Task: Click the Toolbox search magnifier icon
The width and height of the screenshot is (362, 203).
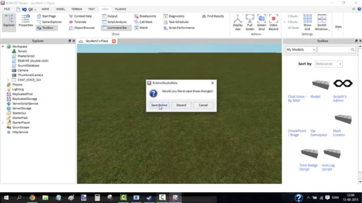Action: pos(353,50)
